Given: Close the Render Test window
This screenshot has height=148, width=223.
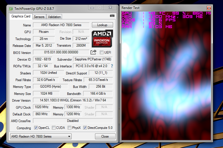Looking at the screenshot, I should tap(209, 8).
